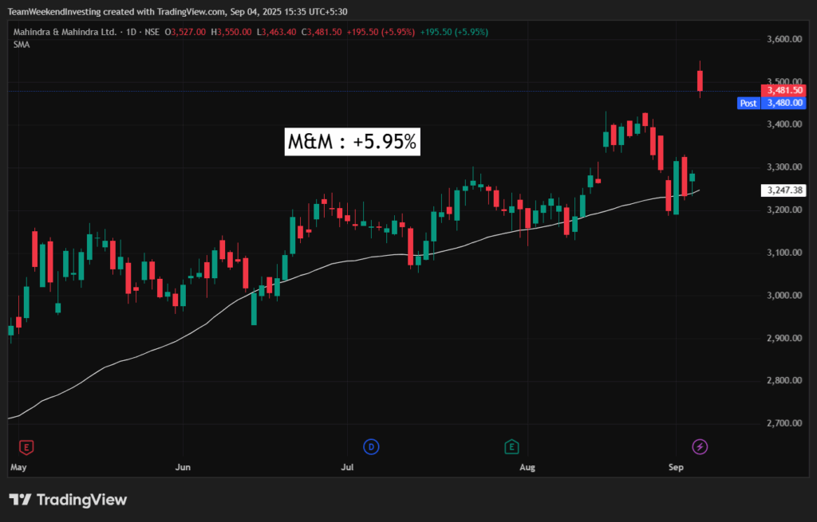Click the blue Post market label
Image resolution: width=817 pixels, height=522 pixels.
pos(748,103)
